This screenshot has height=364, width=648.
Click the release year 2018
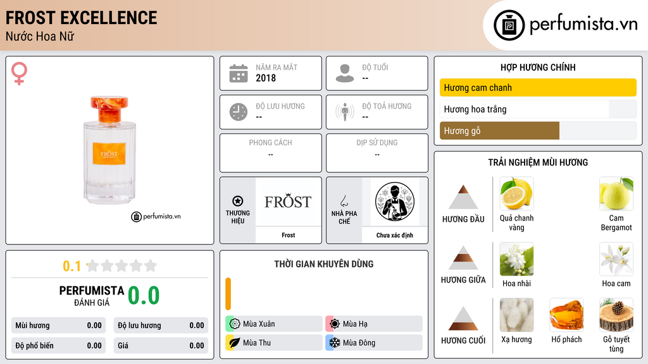[265, 78]
